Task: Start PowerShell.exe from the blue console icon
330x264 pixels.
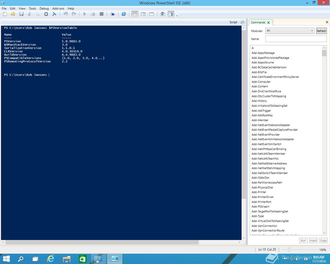Action: point(124,14)
